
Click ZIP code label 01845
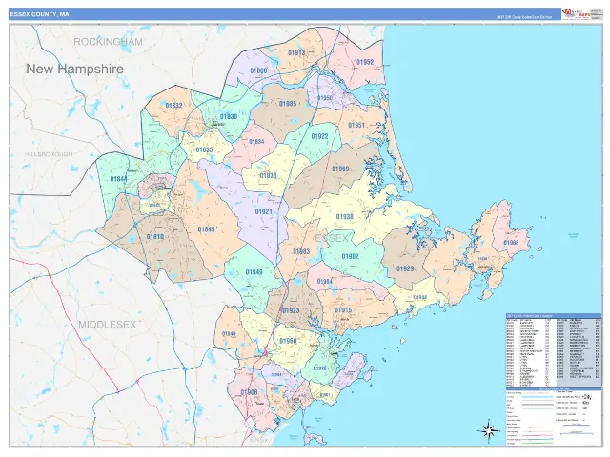pos(206,229)
